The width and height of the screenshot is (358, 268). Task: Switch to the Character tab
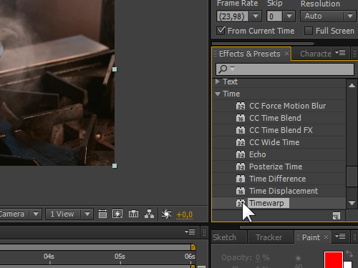pos(315,54)
